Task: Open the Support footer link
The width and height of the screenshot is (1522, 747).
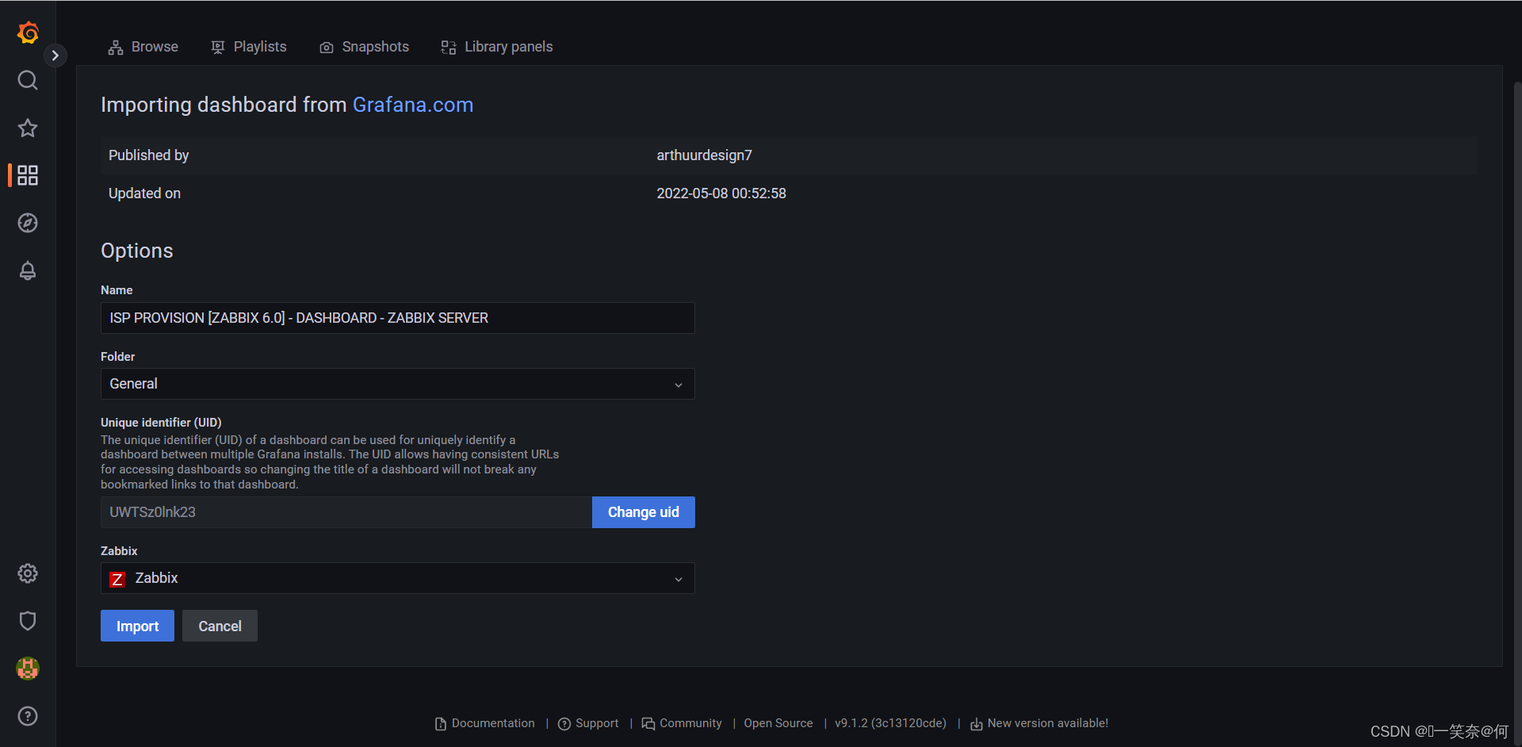Action: point(588,723)
